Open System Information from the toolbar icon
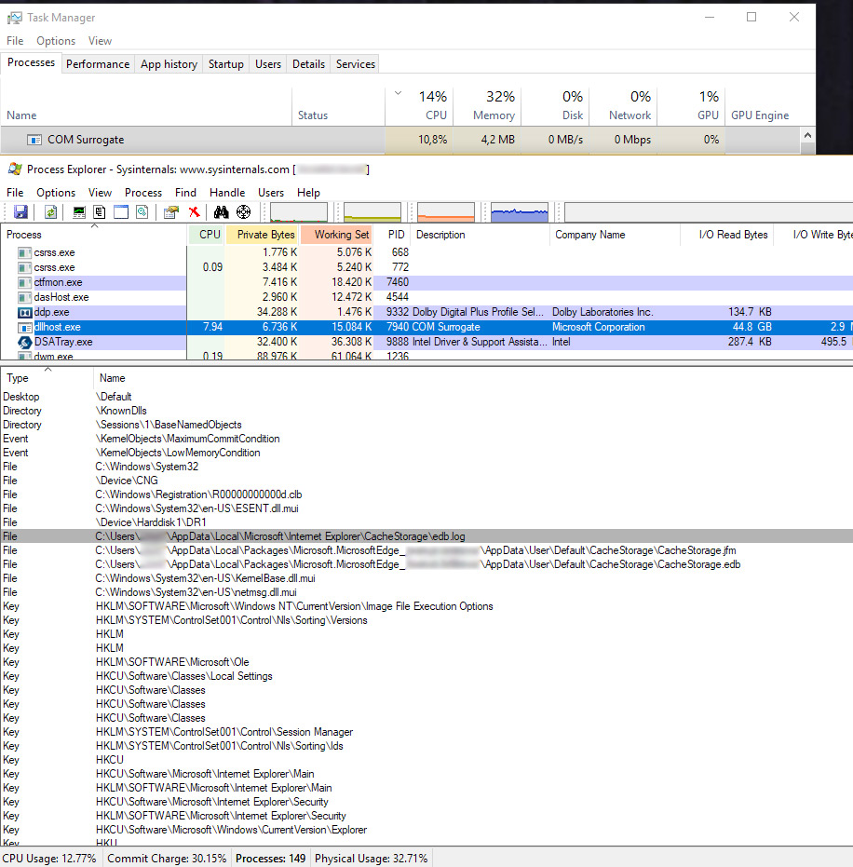The height and width of the screenshot is (867, 853). coord(79,212)
